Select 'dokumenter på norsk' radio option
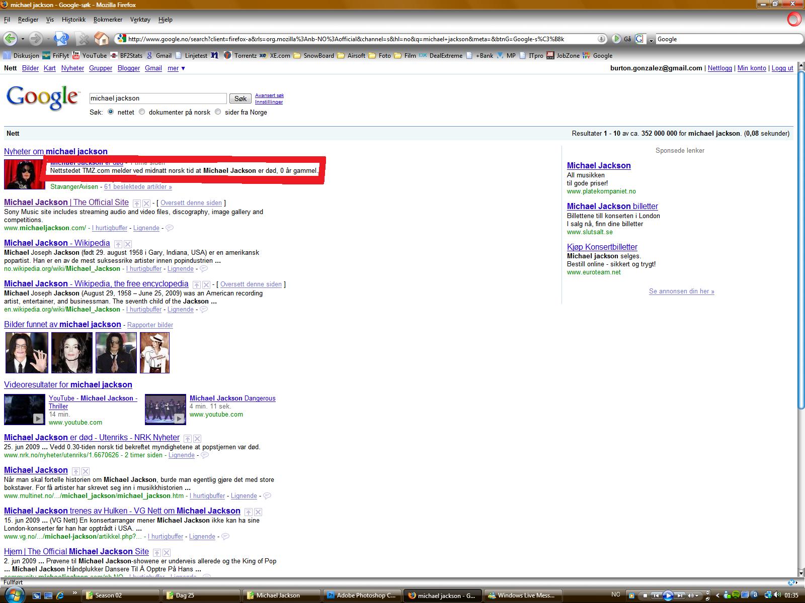 pos(142,112)
